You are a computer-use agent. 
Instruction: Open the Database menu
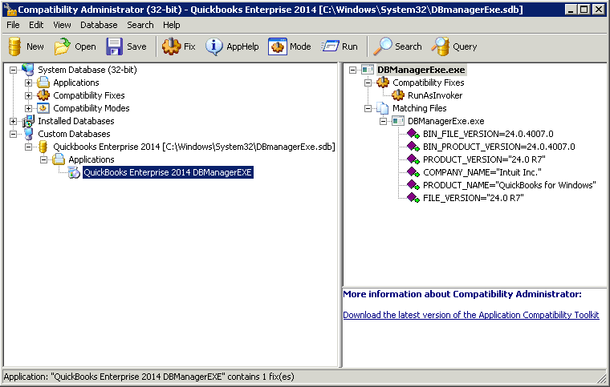[99, 25]
